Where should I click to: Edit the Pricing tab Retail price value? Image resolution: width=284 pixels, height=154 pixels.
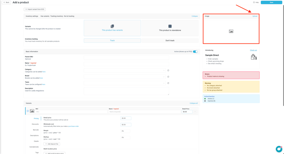click(126, 118)
